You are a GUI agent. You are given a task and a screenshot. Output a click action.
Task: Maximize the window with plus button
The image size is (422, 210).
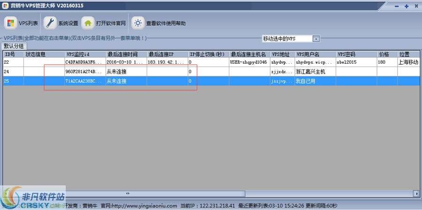pos(407,6)
